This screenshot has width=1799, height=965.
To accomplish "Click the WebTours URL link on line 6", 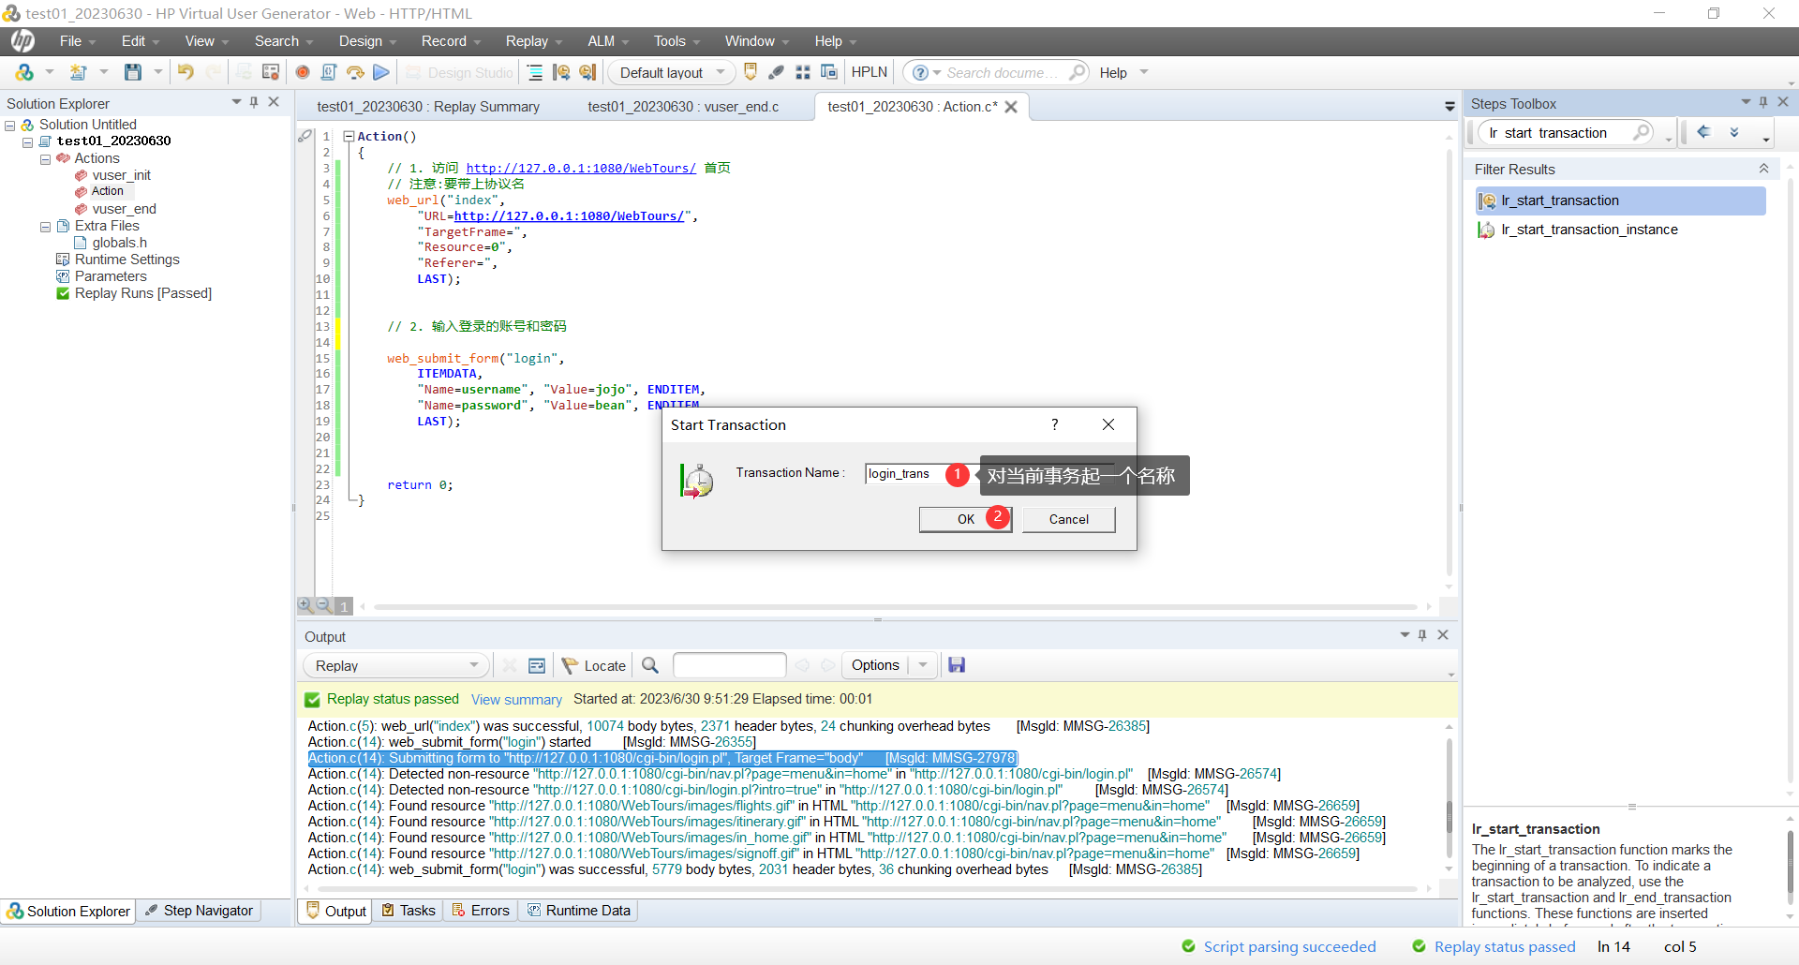I will pos(569,216).
